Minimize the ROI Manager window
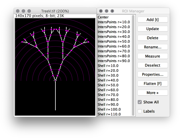 (107, 11)
